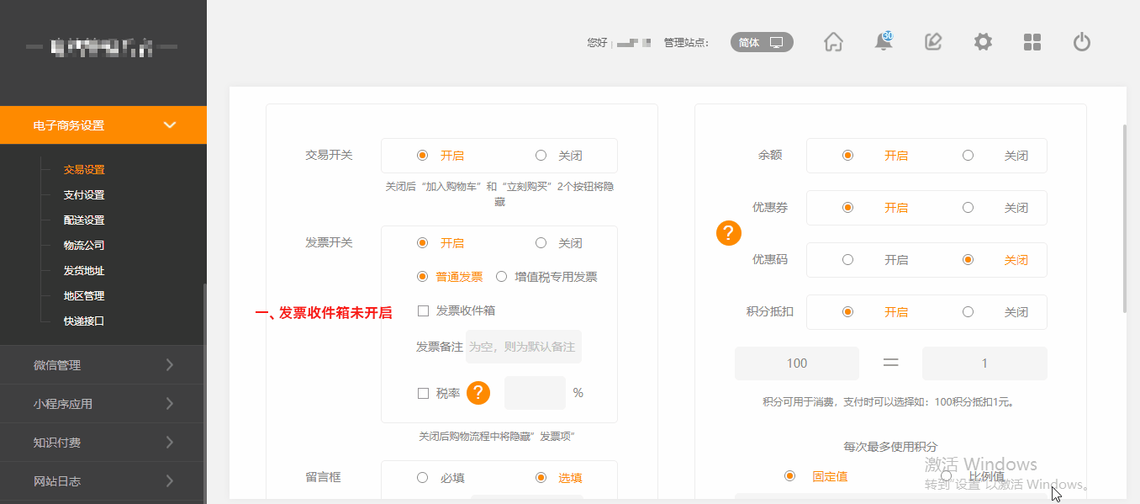Expand the 小程序应用 sidebar menu
Viewport: 1140px width, 504px height.
(103, 404)
